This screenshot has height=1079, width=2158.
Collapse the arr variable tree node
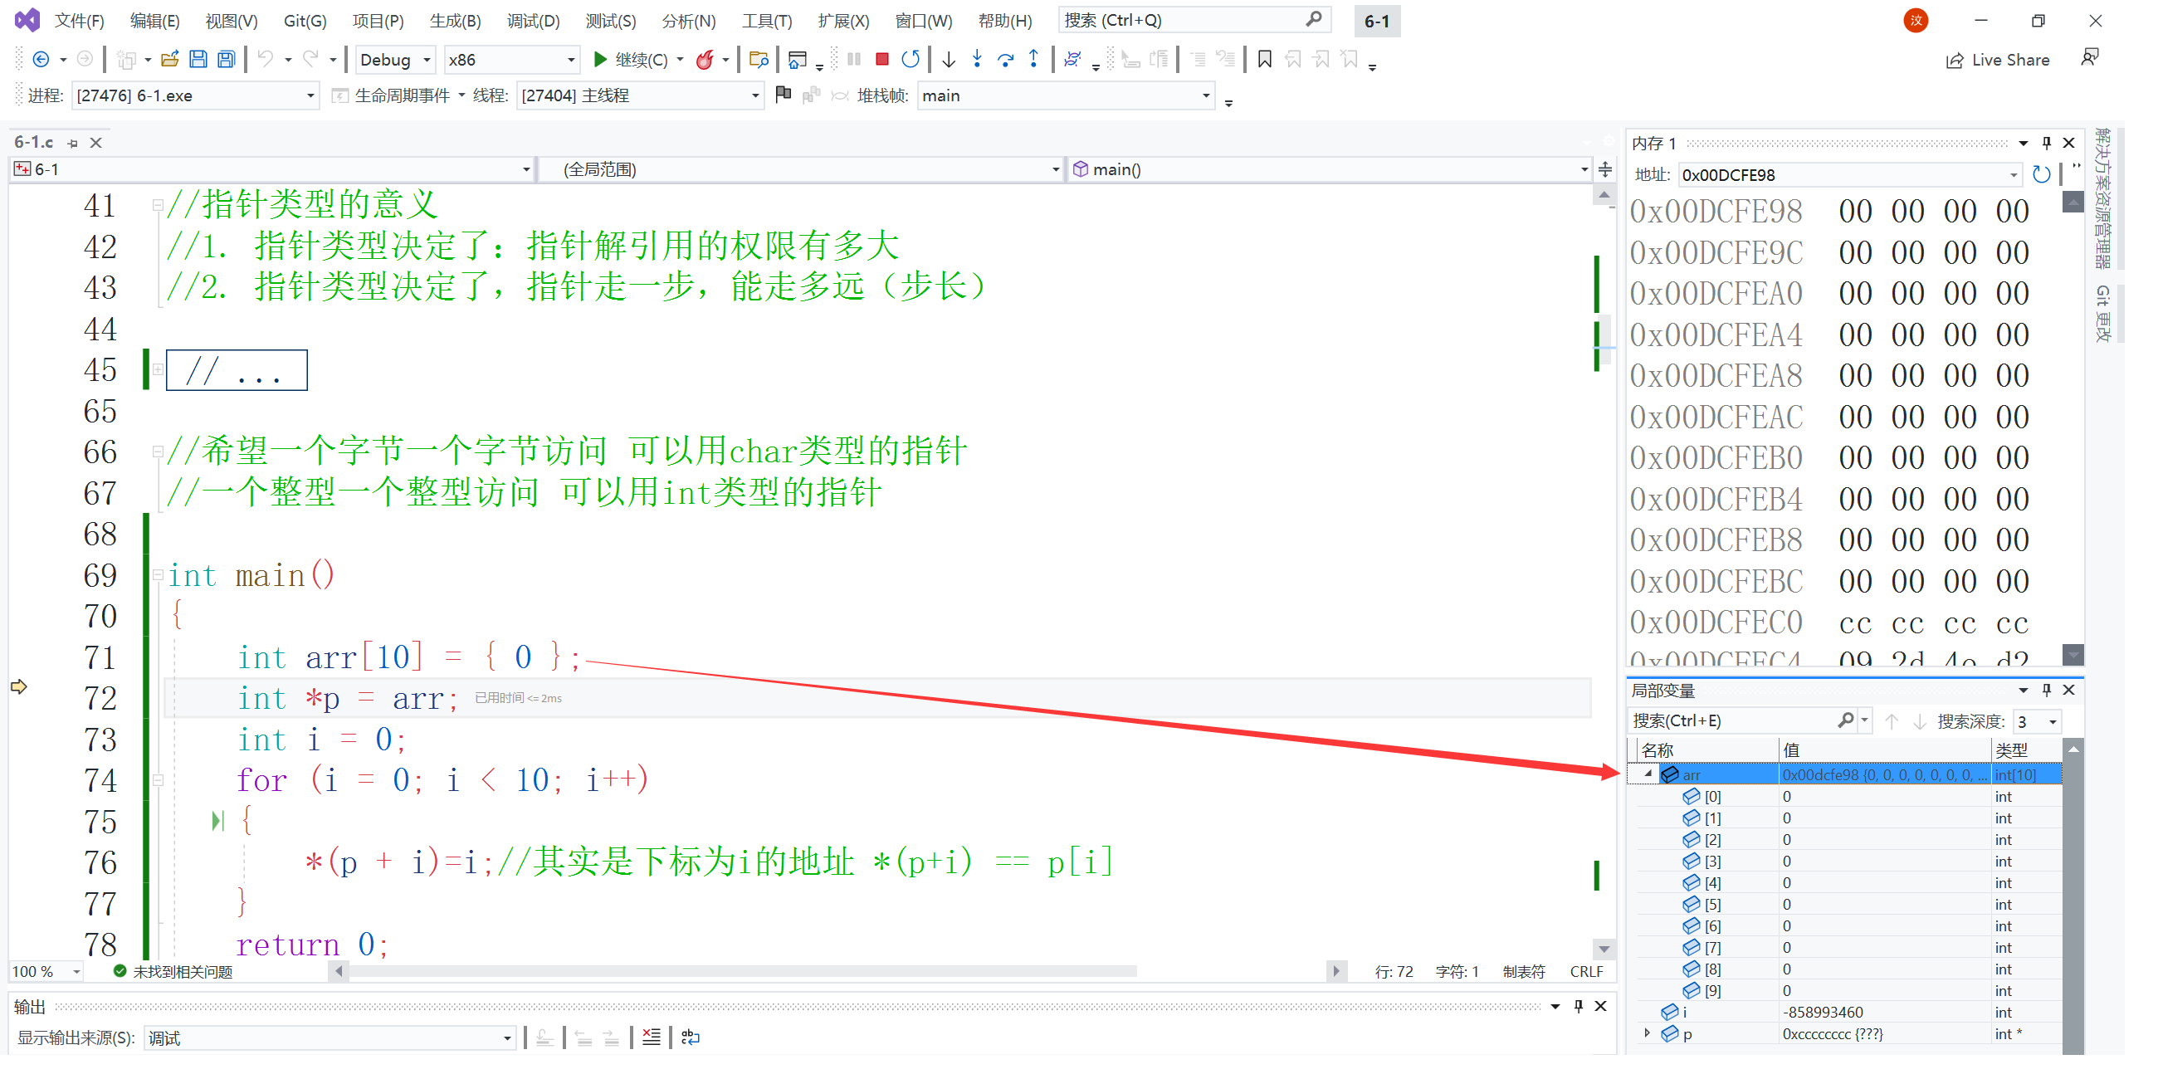[1648, 774]
